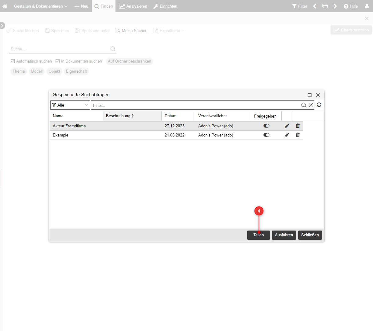This screenshot has height=331, width=373.
Task: Open the Exportieren dropdown
Action: [x=169, y=31]
